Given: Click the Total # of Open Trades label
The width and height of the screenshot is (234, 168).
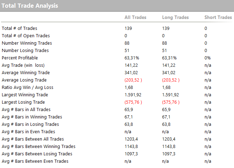Looking at the screenshot, I should [x=26, y=36].
